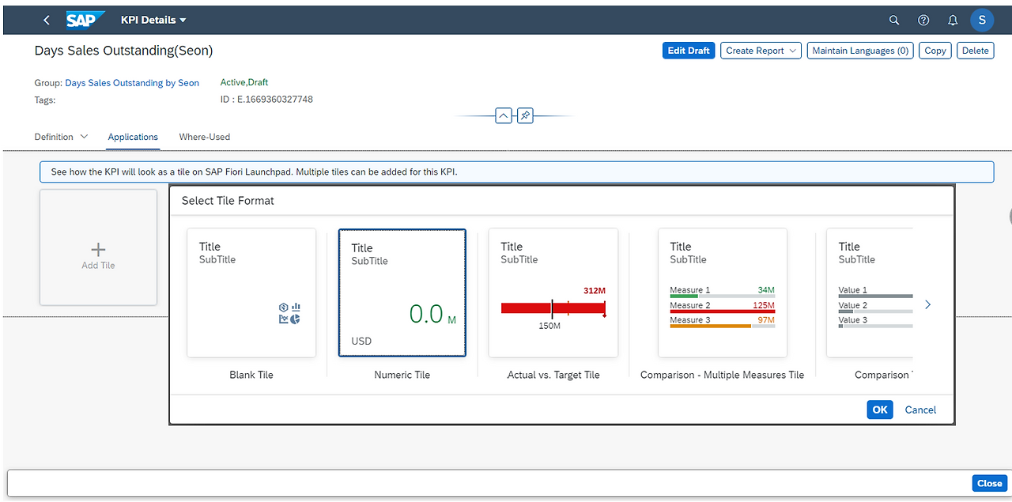Click the Days Sales Outstanding(Seon) title
Image resolution: width=1012 pixels, height=502 pixels.
[123, 51]
